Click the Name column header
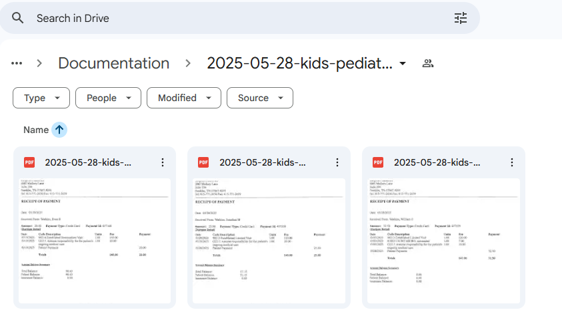 point(36,130)
